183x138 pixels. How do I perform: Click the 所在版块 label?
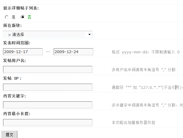click(x=13, y=25)
